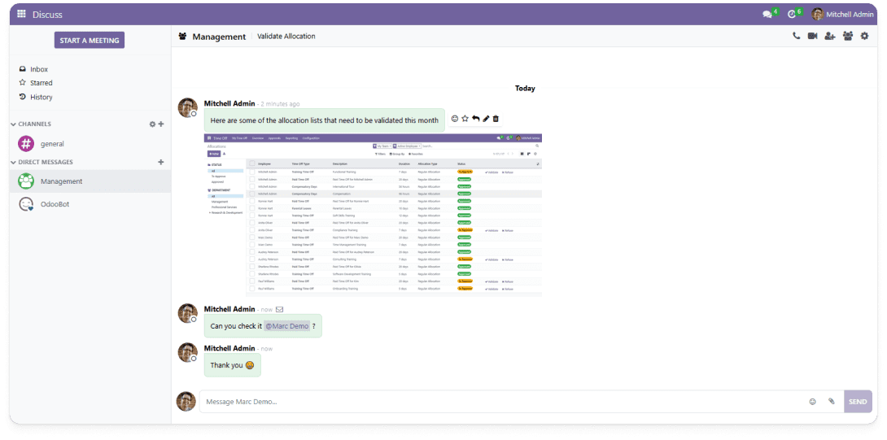Click the Start a Meeting button
Viewport: 887px width, 440px height.
coord(90,40)
